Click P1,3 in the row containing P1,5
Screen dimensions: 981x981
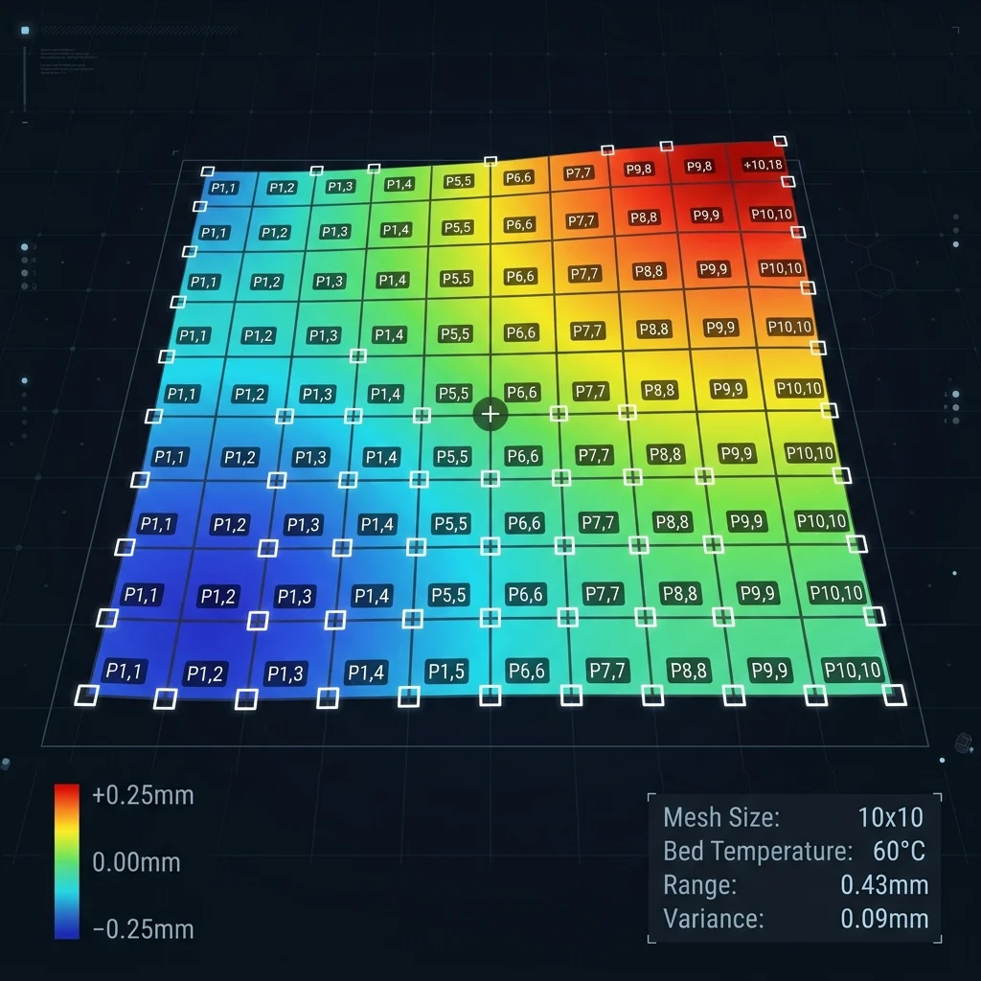[x=285, y=673]
